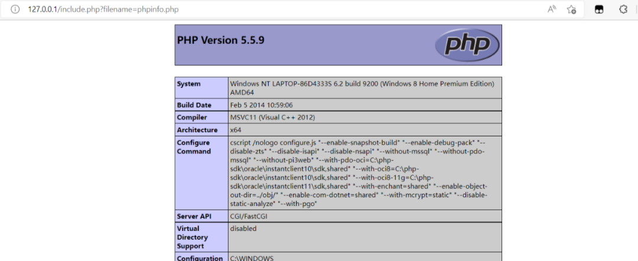
Task: Select 'MSVC11 (Visual C++ 2012)' value
Action: pyautogui.click(x=272, y=118)
